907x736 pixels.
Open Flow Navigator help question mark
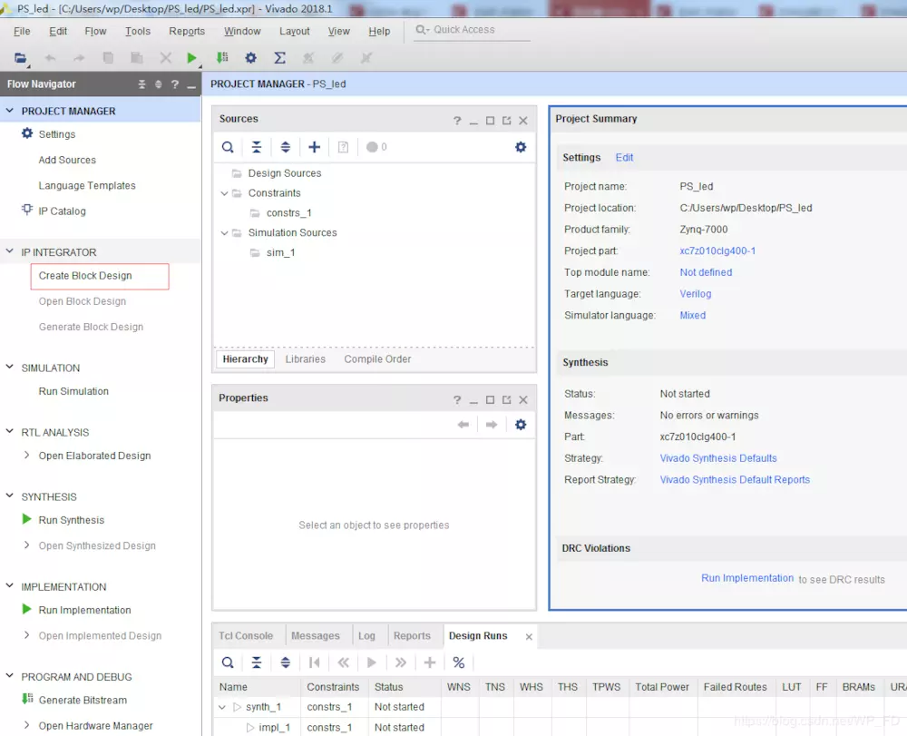tap(175, 84)
